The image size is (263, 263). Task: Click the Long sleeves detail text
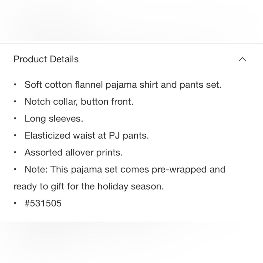point(54,119)
